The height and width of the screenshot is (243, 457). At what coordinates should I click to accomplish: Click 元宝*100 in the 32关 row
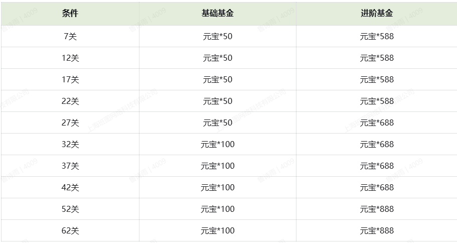tap(218, 145)
